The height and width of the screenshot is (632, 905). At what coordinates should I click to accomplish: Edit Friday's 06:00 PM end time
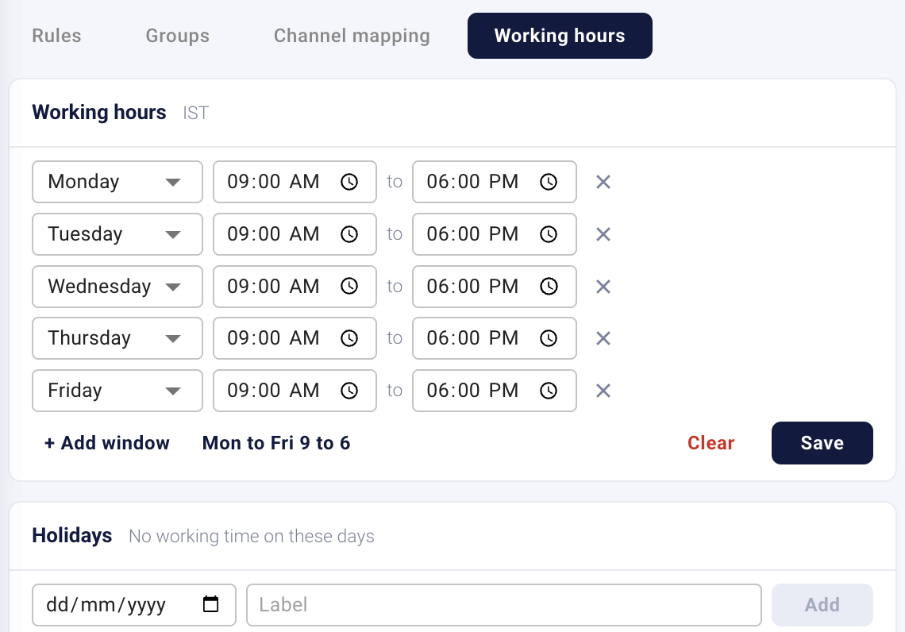495,391
